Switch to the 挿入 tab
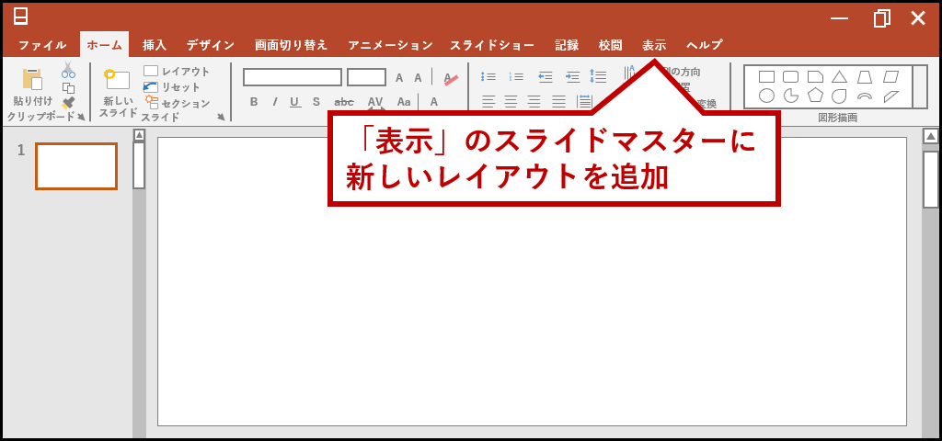 (155, 45)
